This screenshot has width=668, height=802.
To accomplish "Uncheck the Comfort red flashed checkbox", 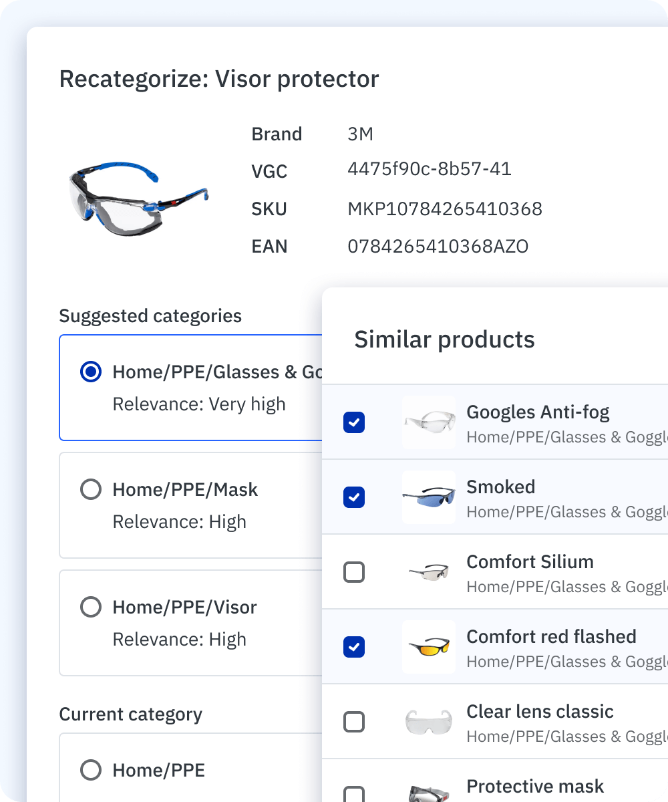I will click(354, 647).
